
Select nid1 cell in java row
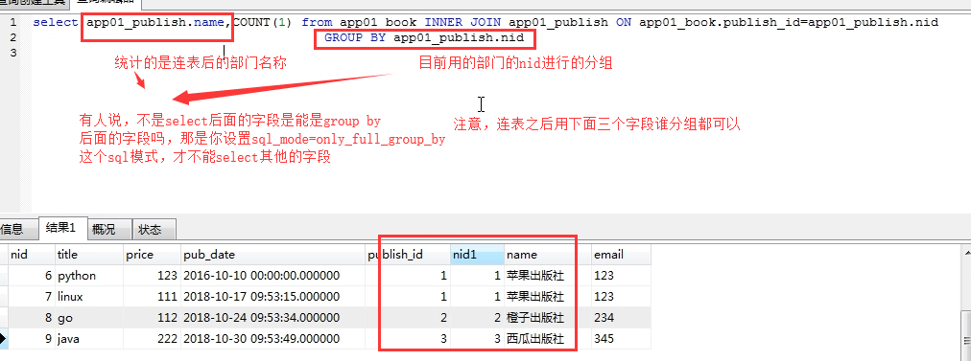pyautogui.click(x=477, y=339)
